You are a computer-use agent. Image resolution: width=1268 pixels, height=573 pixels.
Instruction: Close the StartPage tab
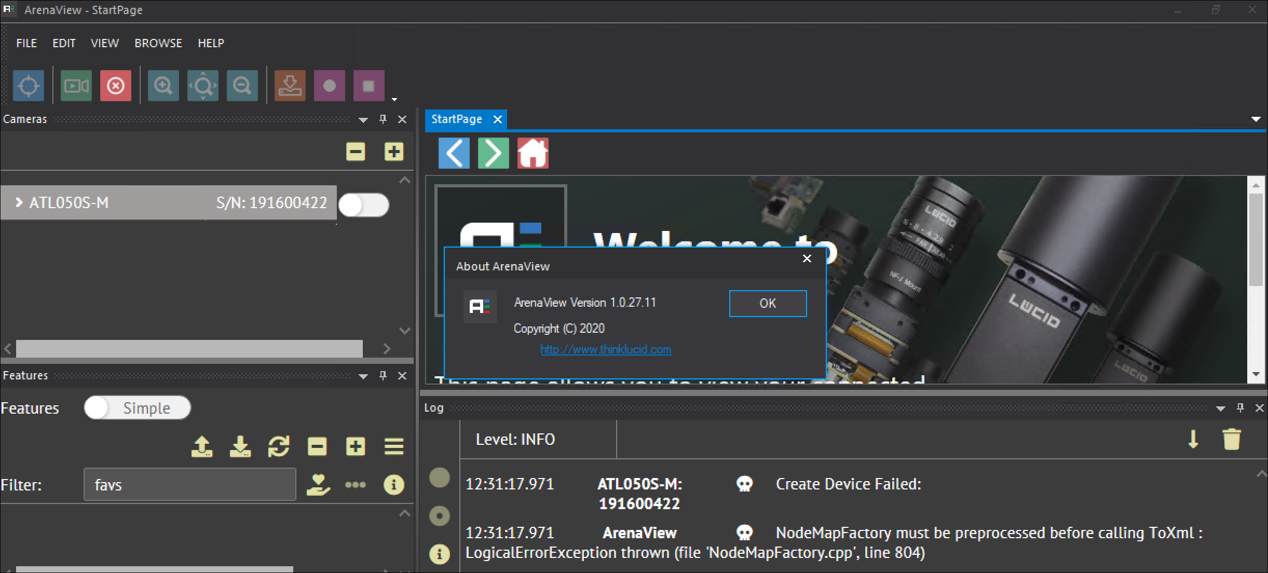[x=497, y=119]
